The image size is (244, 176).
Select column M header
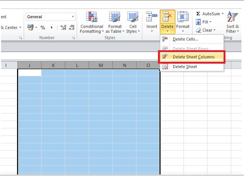[101, 65]
